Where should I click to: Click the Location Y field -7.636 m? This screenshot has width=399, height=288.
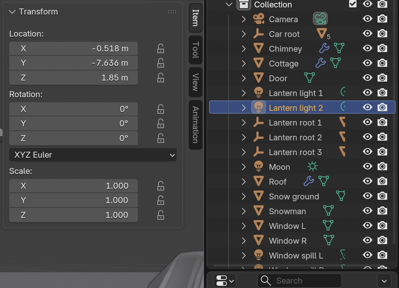coord(74,63)
